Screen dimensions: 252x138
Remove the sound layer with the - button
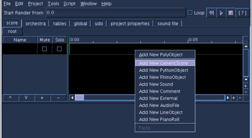(58, 97)
